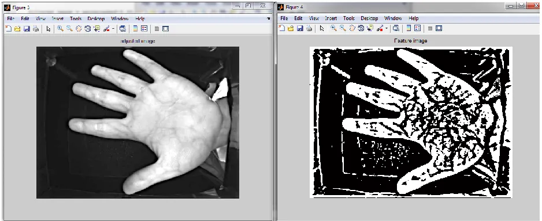Open Desktop menu in Figure 4
This screenshot has height=221, width=542.
tap(369, 18)
